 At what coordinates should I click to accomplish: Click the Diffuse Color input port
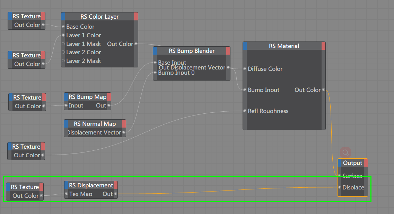(x=245, y=69)
